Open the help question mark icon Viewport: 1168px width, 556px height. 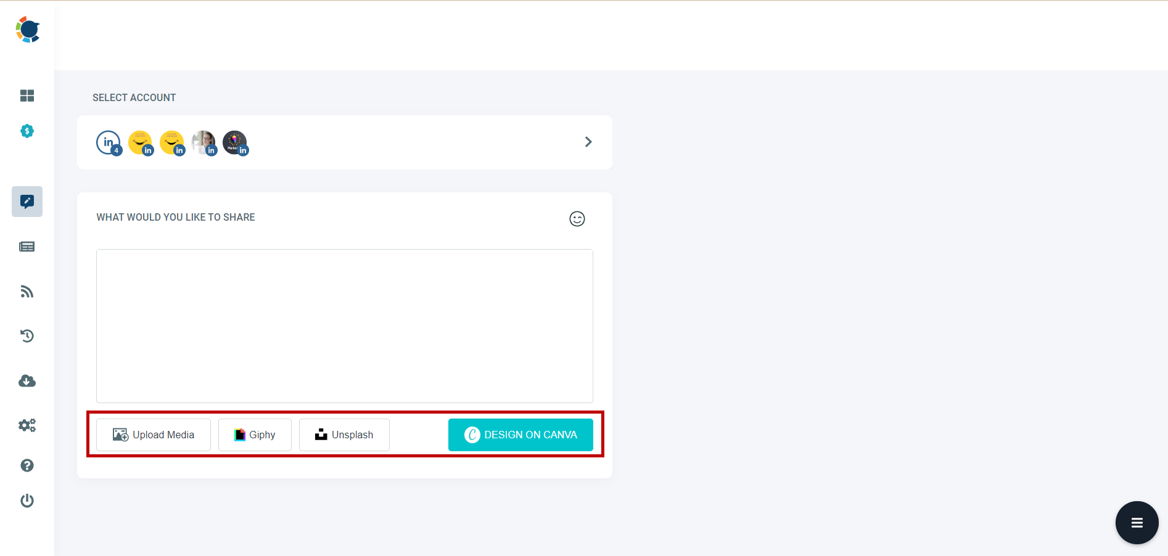pos(27,465)
